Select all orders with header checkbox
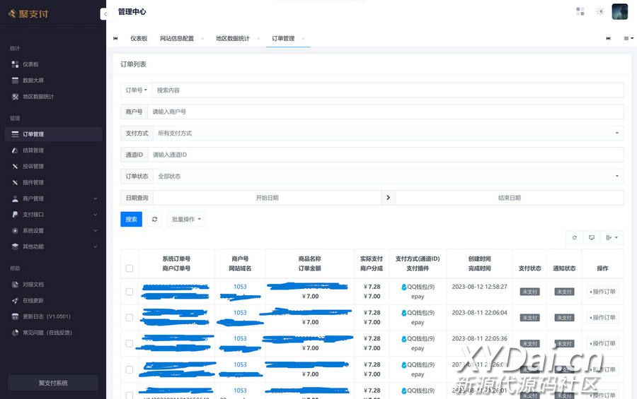The image size is (637, 399). click(x=129, y=268)
